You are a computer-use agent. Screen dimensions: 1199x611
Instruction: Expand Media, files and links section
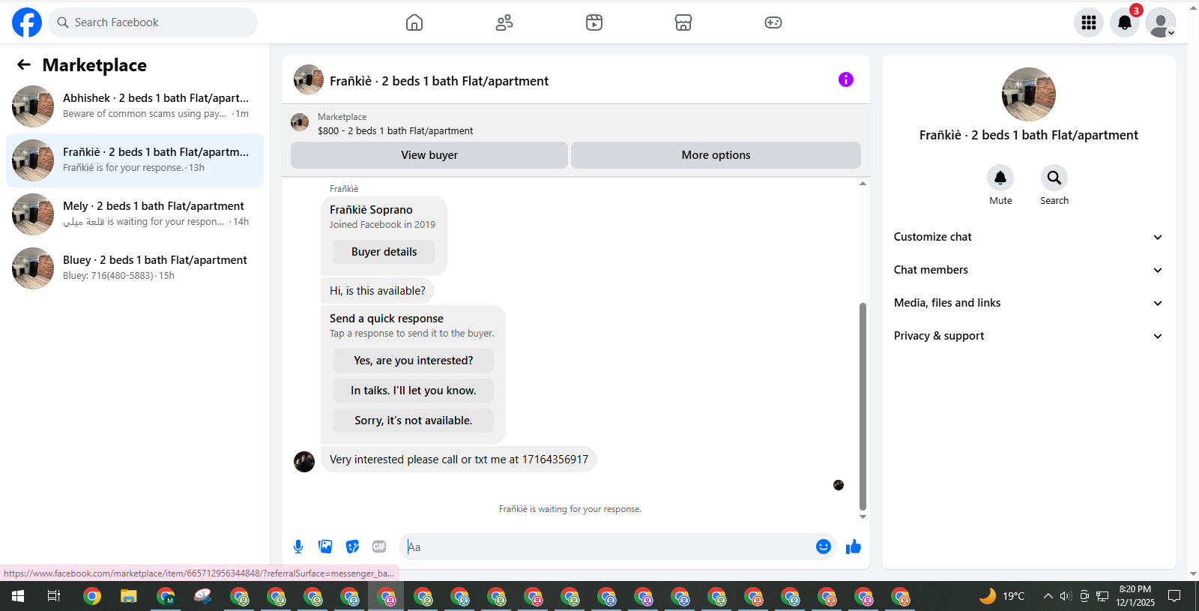(1028, 303)
